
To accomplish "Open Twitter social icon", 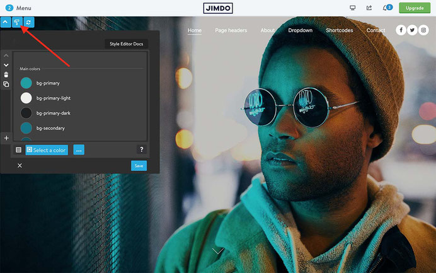I will pos(412,30).
